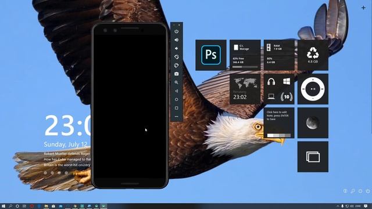Open the Action Center notifications icon
The width and height of the screenshot is (372, 209).
click(366, 206)
